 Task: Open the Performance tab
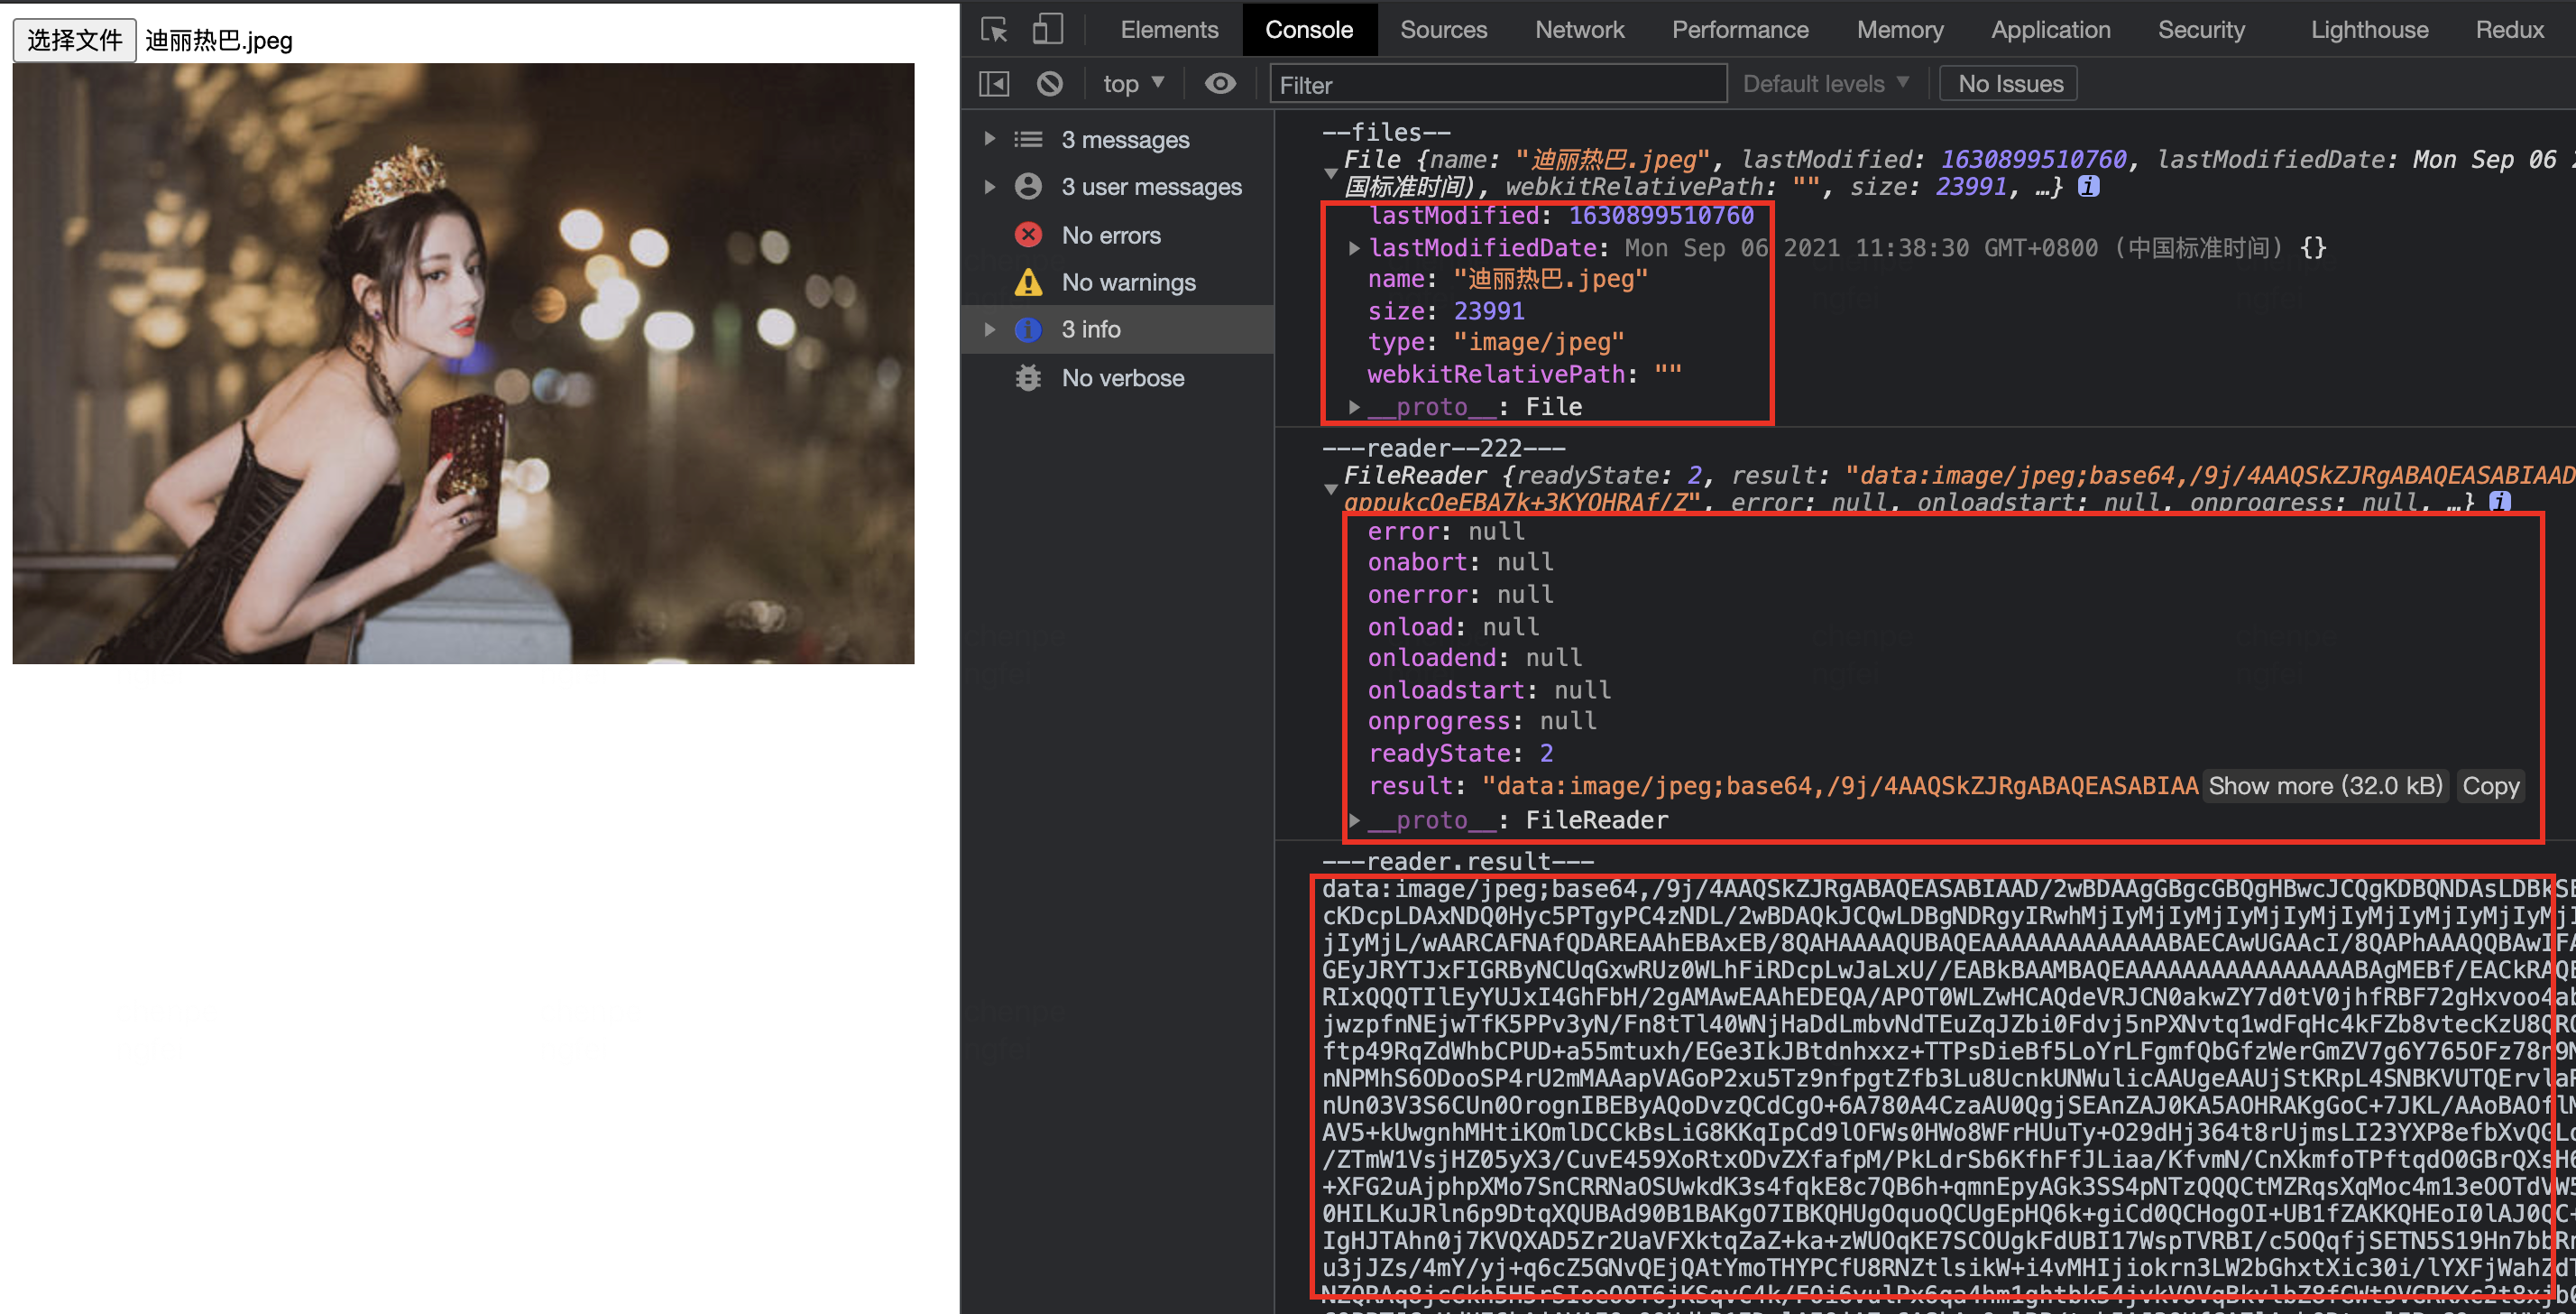click(1740, 29)
